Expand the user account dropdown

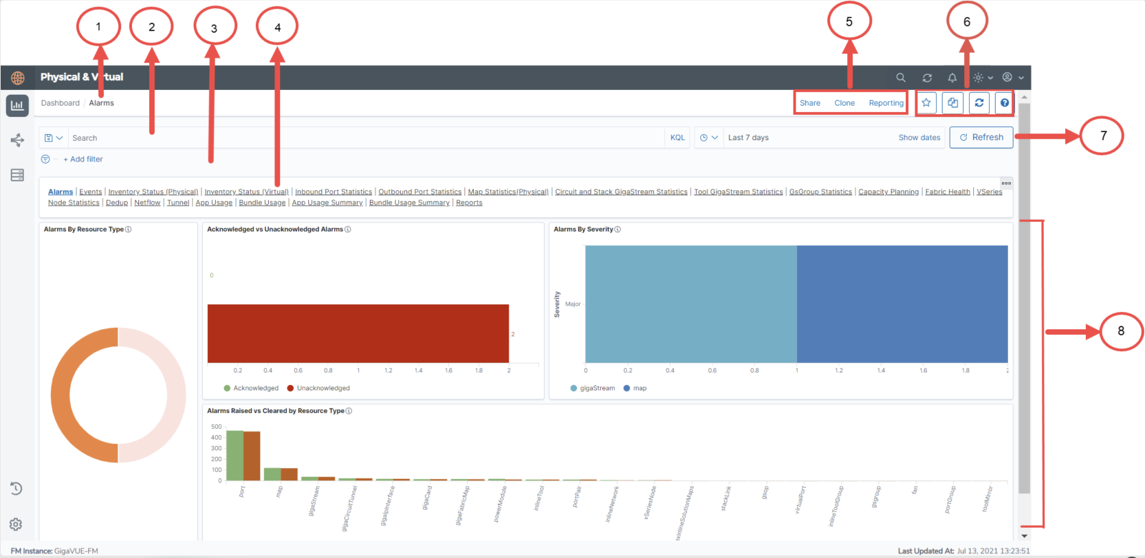1013,78
